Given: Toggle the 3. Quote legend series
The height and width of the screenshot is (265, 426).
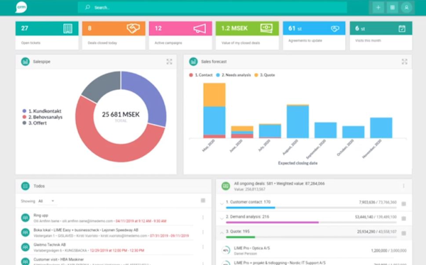Looking at the screenshot, I should pyautogui.click(x=265, y=75).
